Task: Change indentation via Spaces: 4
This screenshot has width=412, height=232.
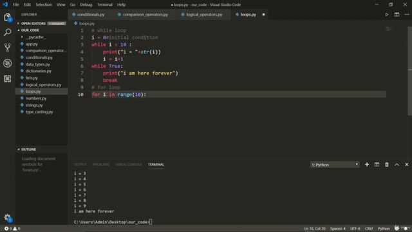Action: pyautogui.click(x=337, y=229)
